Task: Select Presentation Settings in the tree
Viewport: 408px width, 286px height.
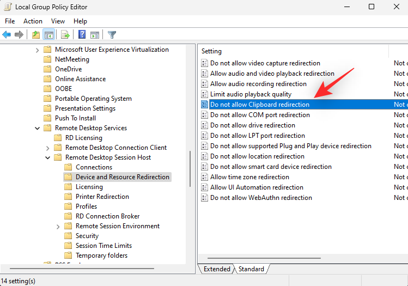Action: [x=85, y=108]
